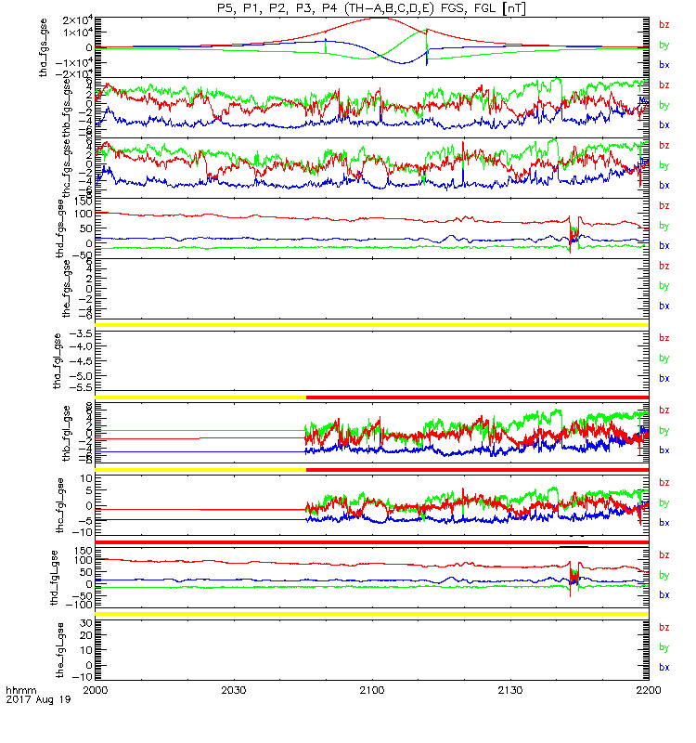The width and height of the screenshot is (696, 743).
Task: Select the thc_fgs_gse y-axis label
Action: [x=66, y=168]
